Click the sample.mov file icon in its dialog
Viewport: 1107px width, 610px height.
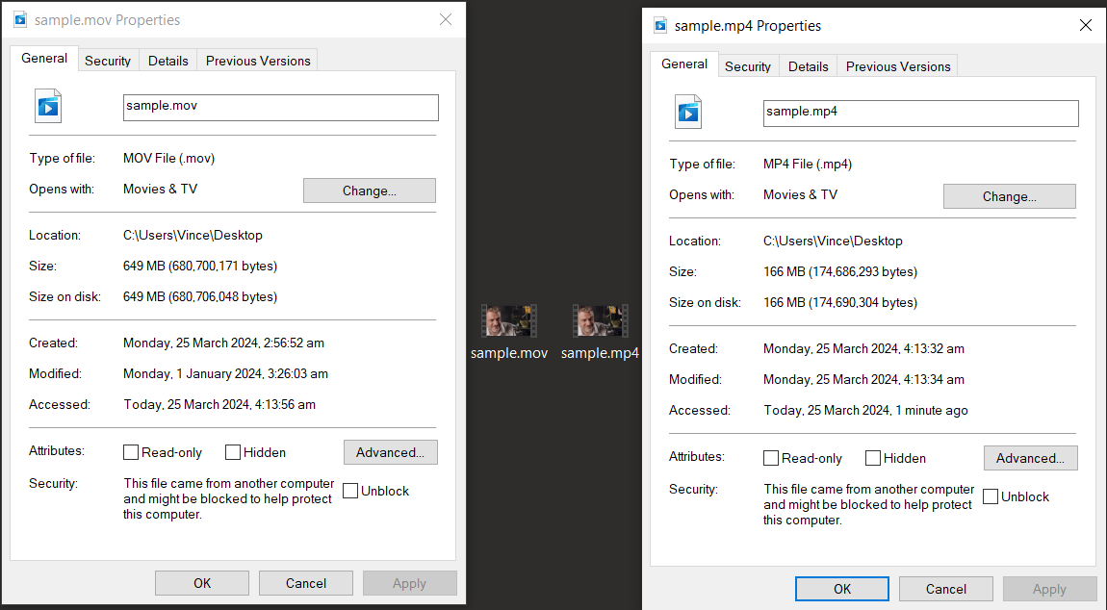click(47, 106)
